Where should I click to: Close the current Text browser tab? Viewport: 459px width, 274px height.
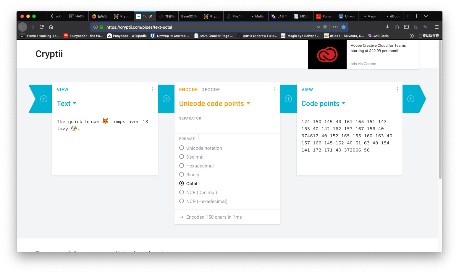point(151,16)
